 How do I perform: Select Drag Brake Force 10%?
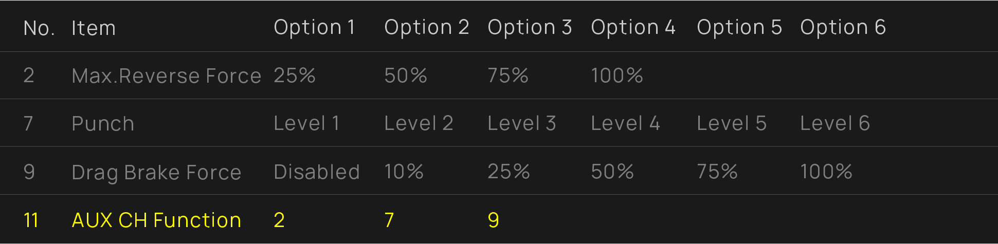[x=404, y=172]
